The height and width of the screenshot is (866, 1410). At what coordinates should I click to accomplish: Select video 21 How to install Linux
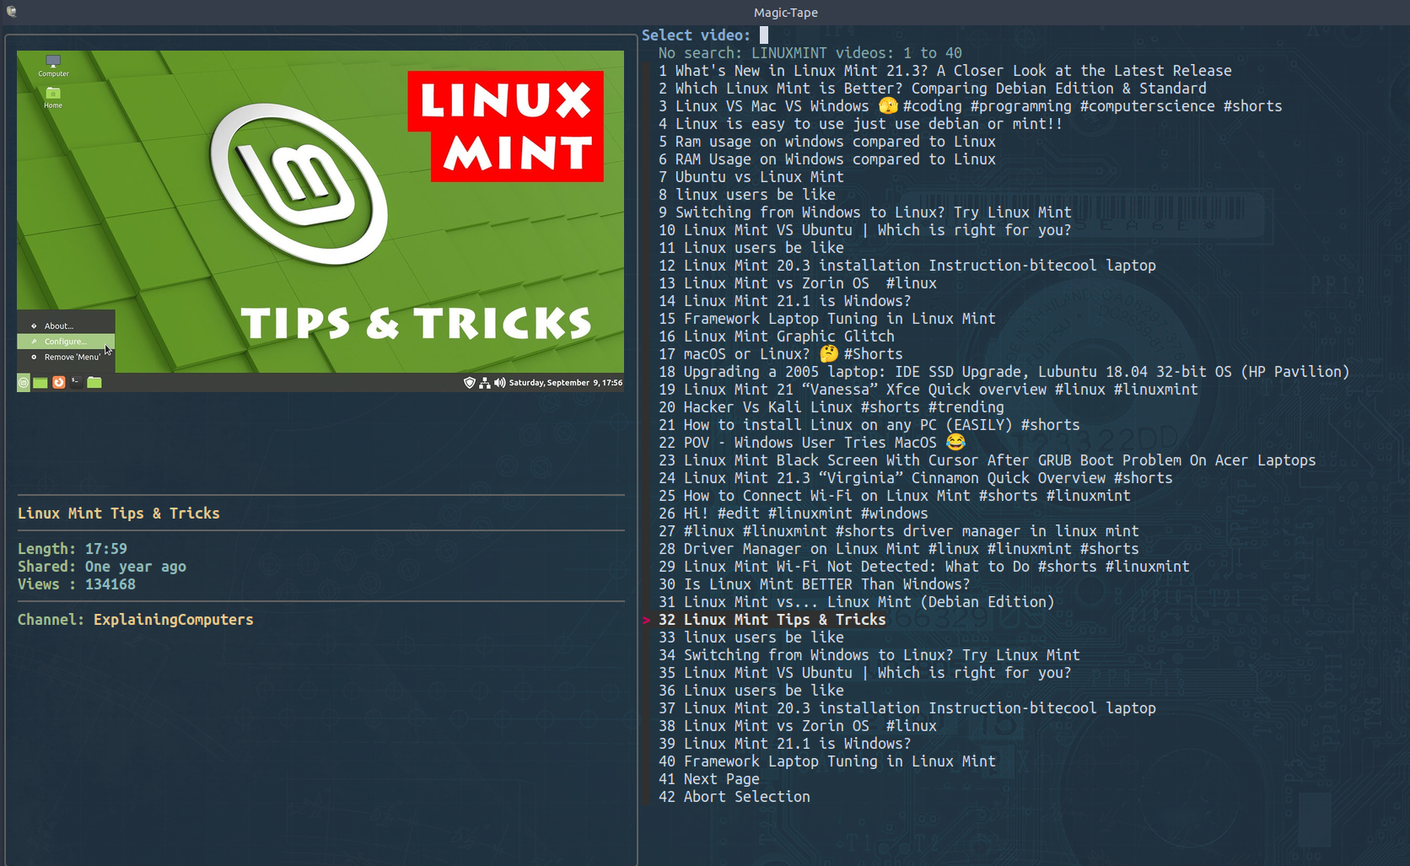click(x=869, y=425)
